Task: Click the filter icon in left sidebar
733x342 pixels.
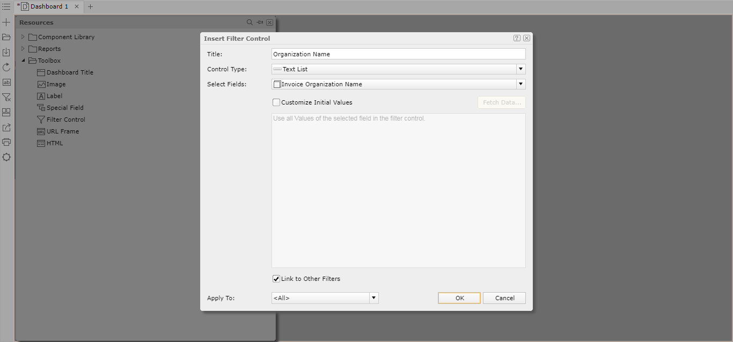Action: pos(6,97)
